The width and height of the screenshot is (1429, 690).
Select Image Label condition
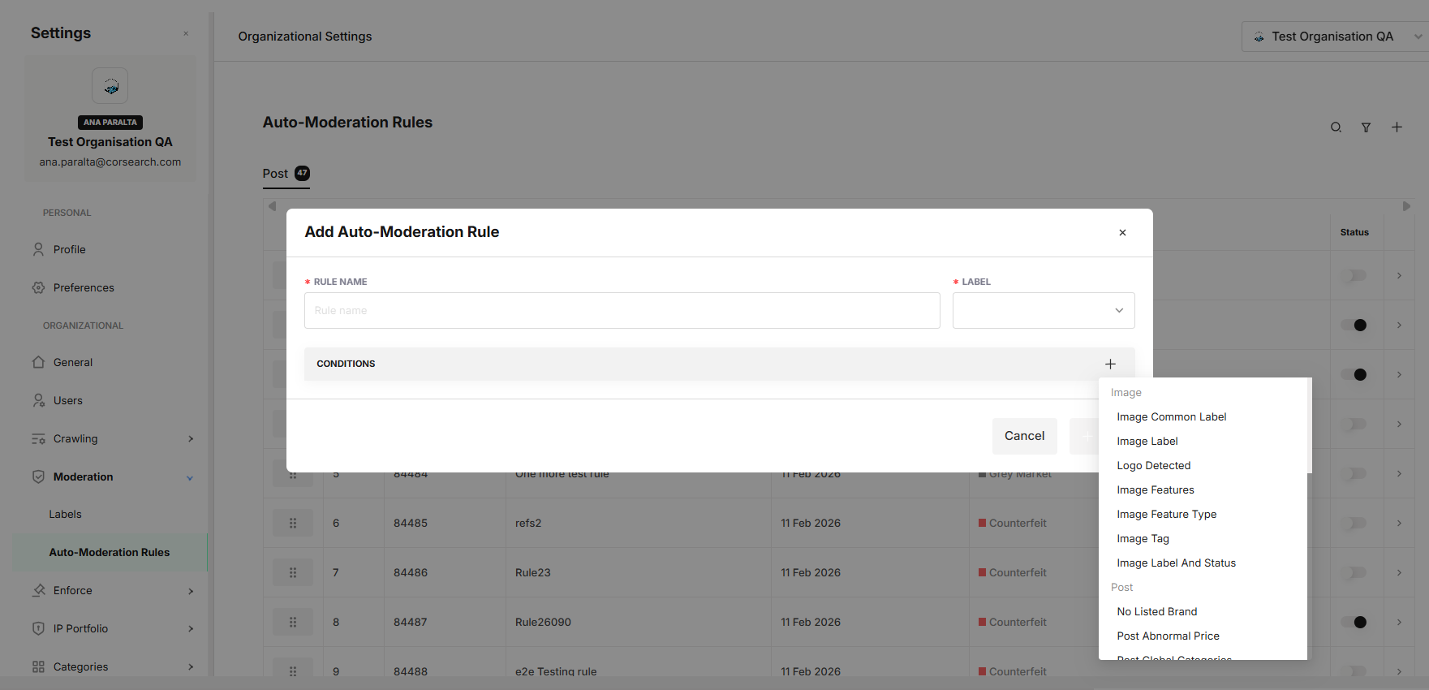(x=1147, y=441)
